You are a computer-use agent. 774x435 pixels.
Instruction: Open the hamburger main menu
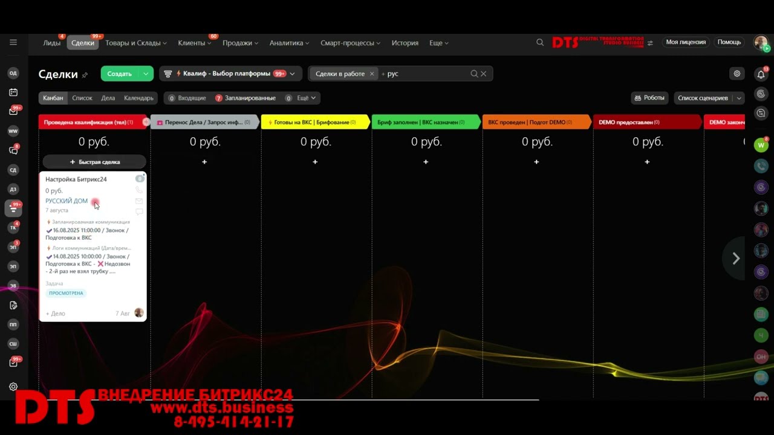13,42
